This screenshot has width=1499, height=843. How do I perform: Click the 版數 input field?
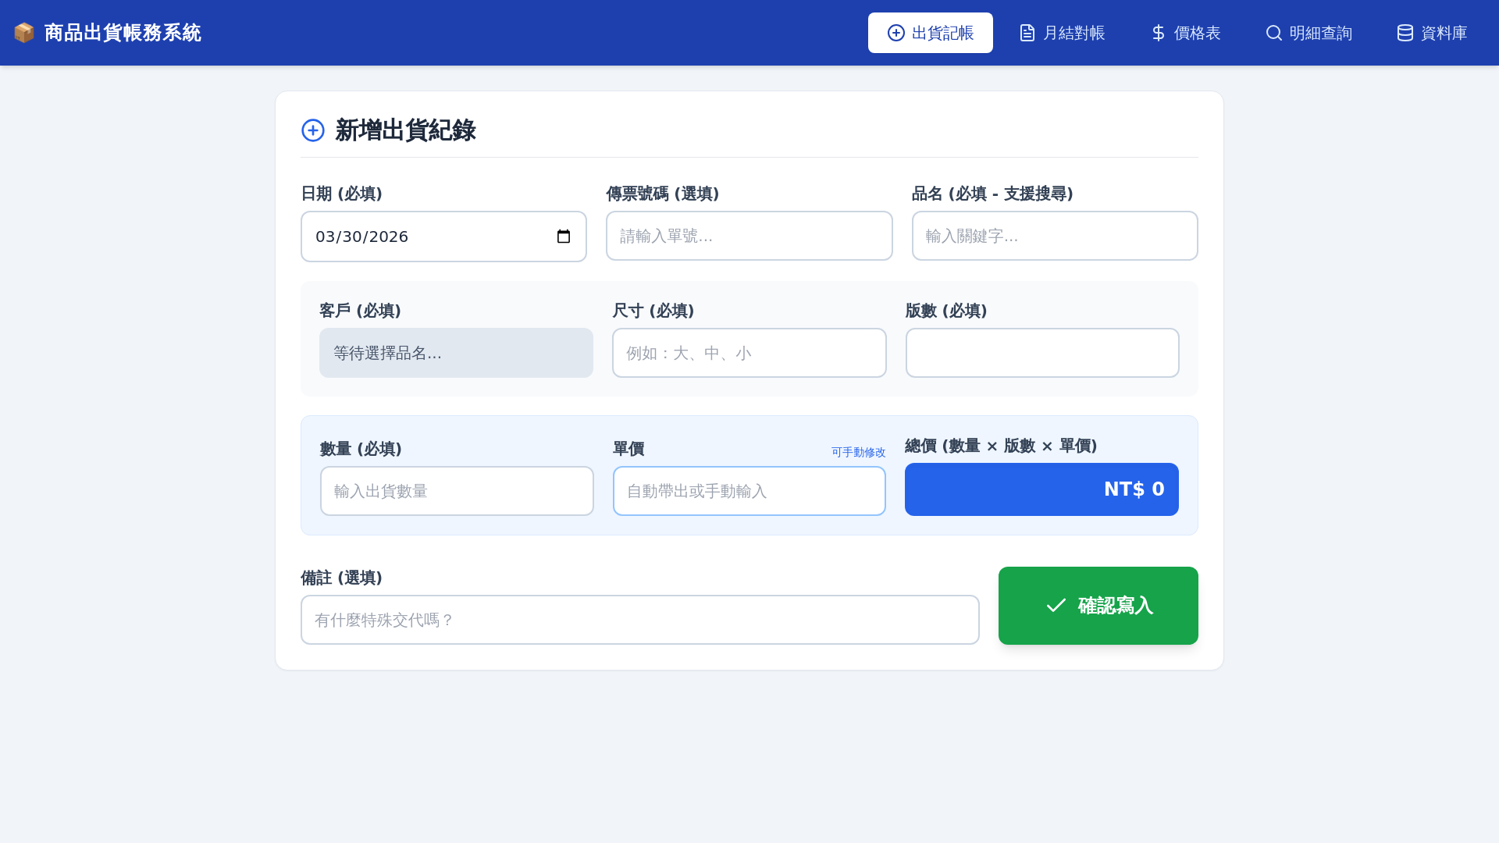(x=1042, y=353)
